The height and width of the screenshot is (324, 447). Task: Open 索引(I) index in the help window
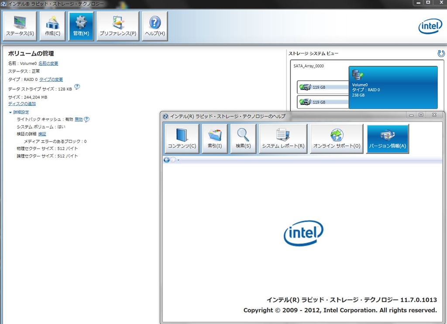[x=215, y=139]
